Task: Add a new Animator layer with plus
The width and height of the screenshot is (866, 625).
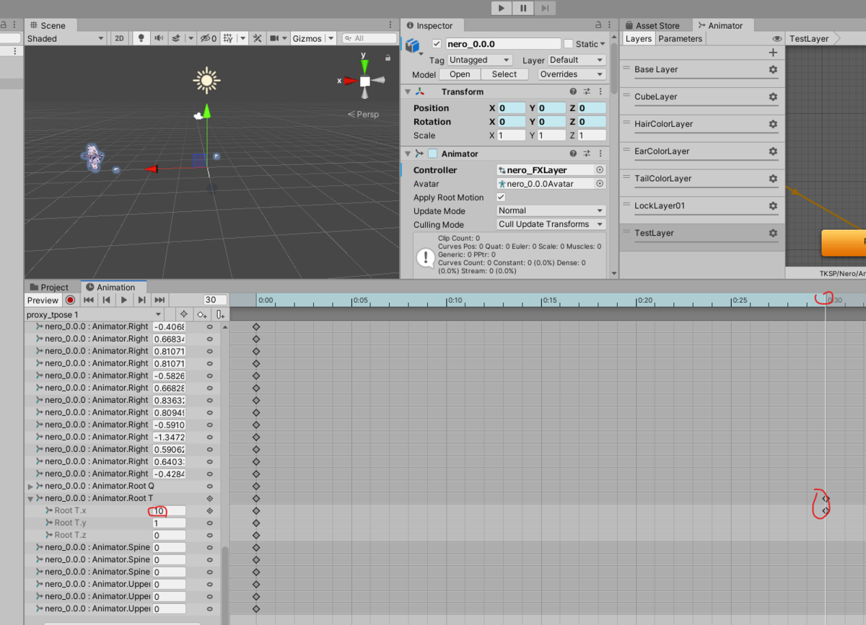Action: pos(773,53)
